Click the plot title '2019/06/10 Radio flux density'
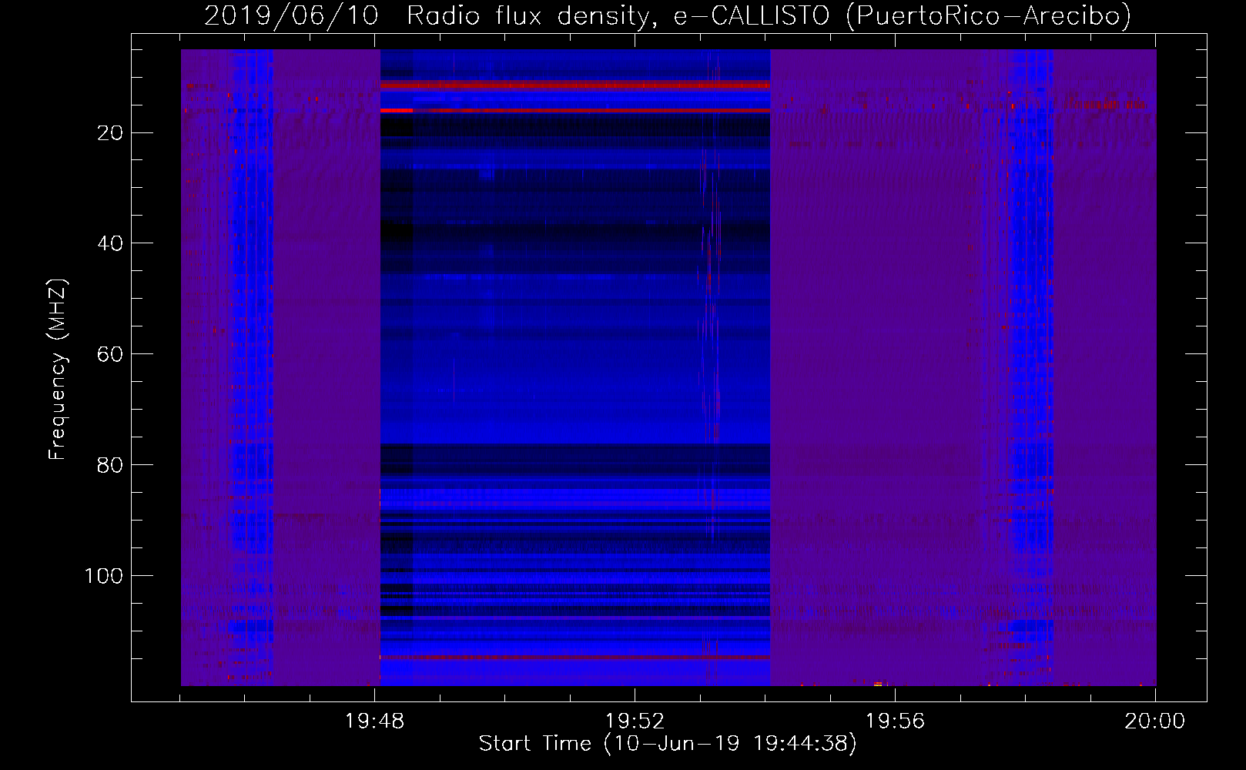Image resolution: width=1246 pixels, height=770 pixels. 426,15
